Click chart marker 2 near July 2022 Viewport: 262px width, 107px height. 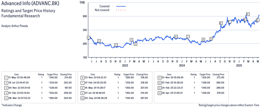point(99,41)
